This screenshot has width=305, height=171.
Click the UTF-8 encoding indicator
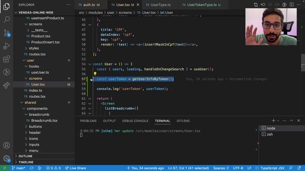[238, 168]
